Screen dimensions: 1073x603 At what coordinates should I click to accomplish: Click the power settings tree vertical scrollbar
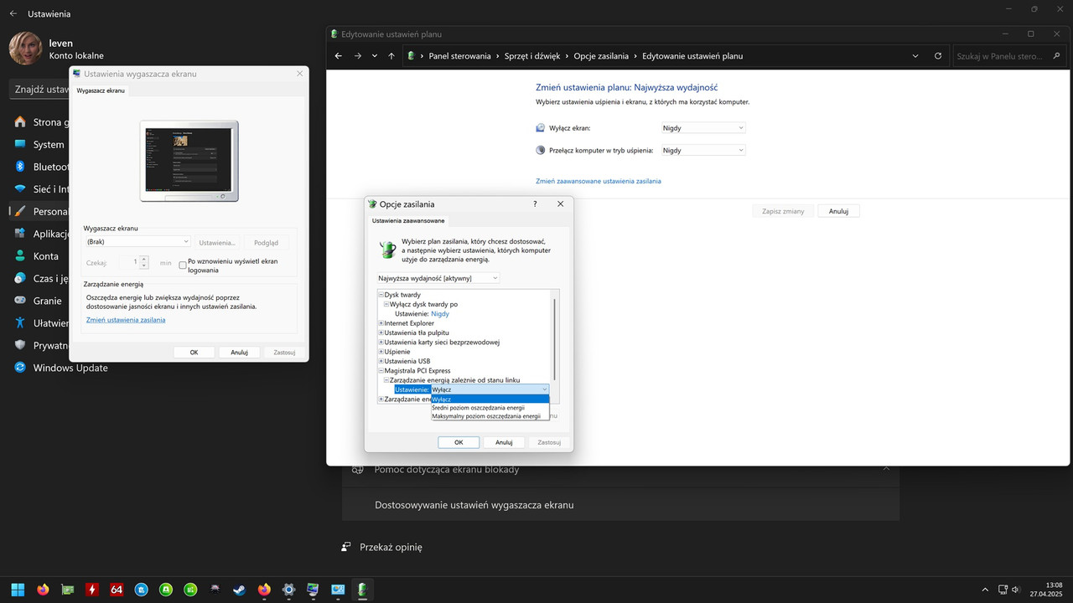coord(554,338)
